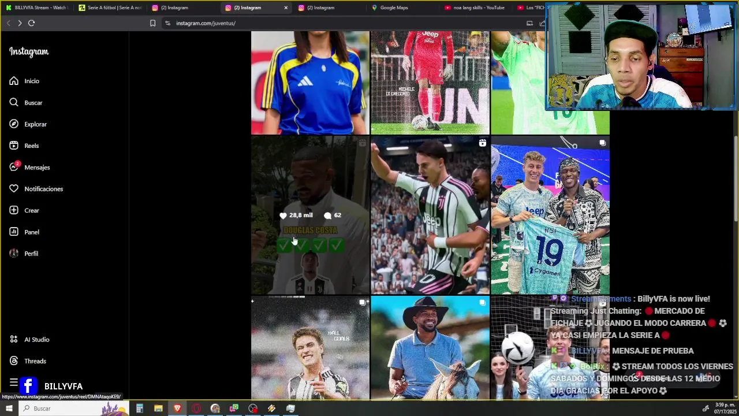
Task: Open the Douglas Costa reel post
Action: pos(310,216)
